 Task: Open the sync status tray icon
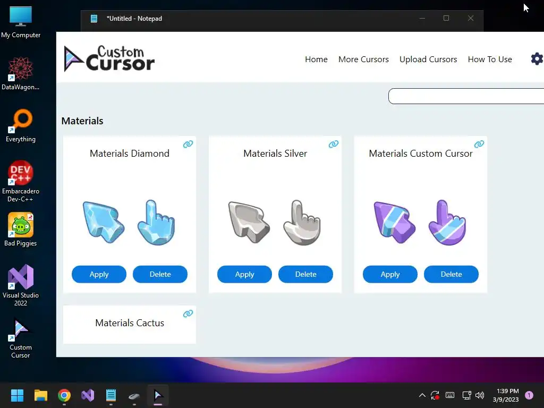[x=435, y=395]
